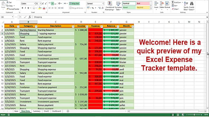Apply the Neutral cell style

tap(143, 7)
